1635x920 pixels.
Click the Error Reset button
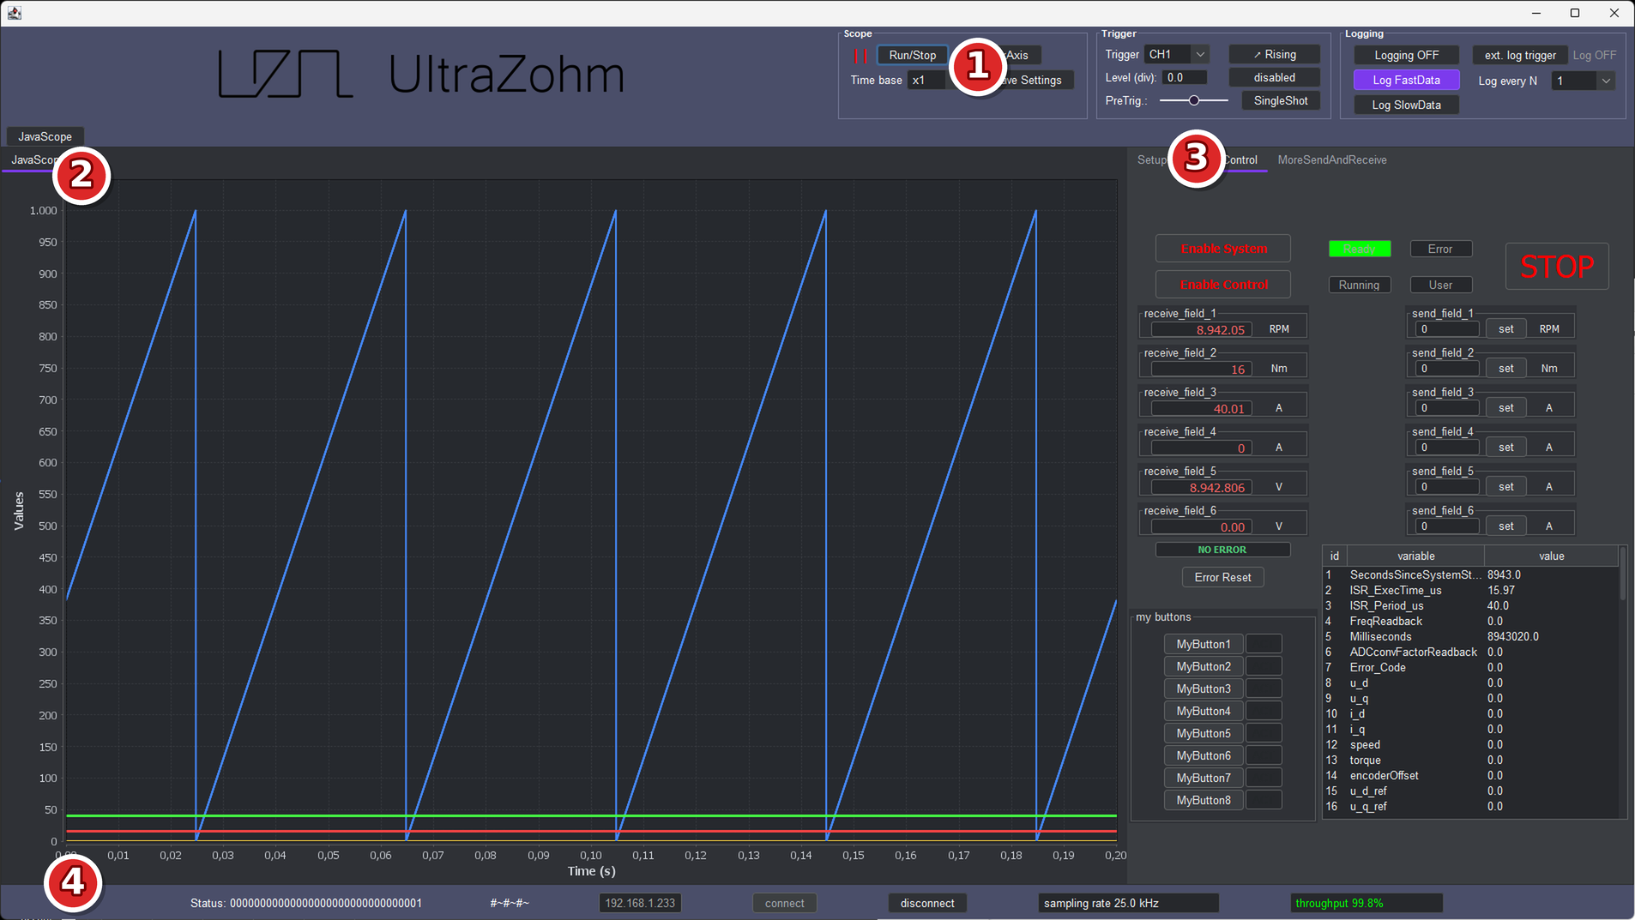pyautogui.click(x=1222, y=577)
